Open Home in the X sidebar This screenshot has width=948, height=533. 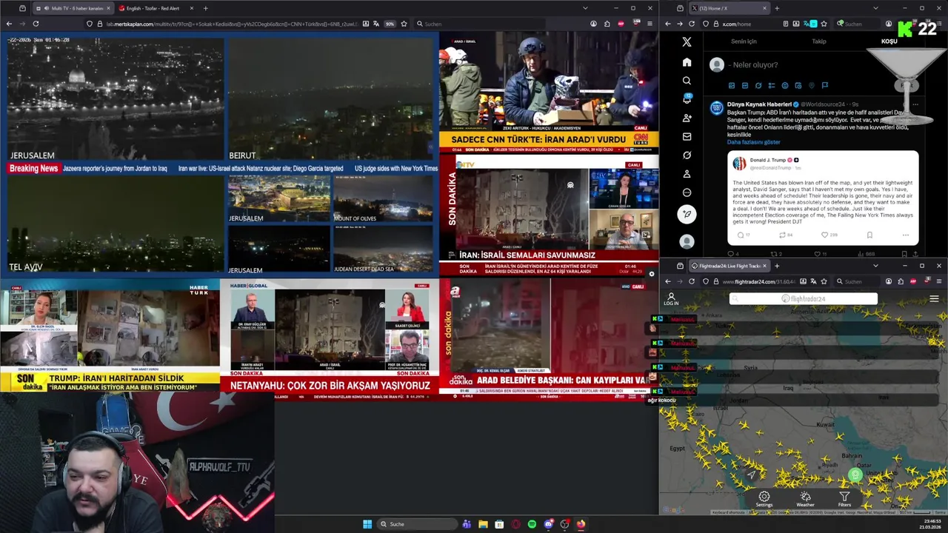click(687, 62)
